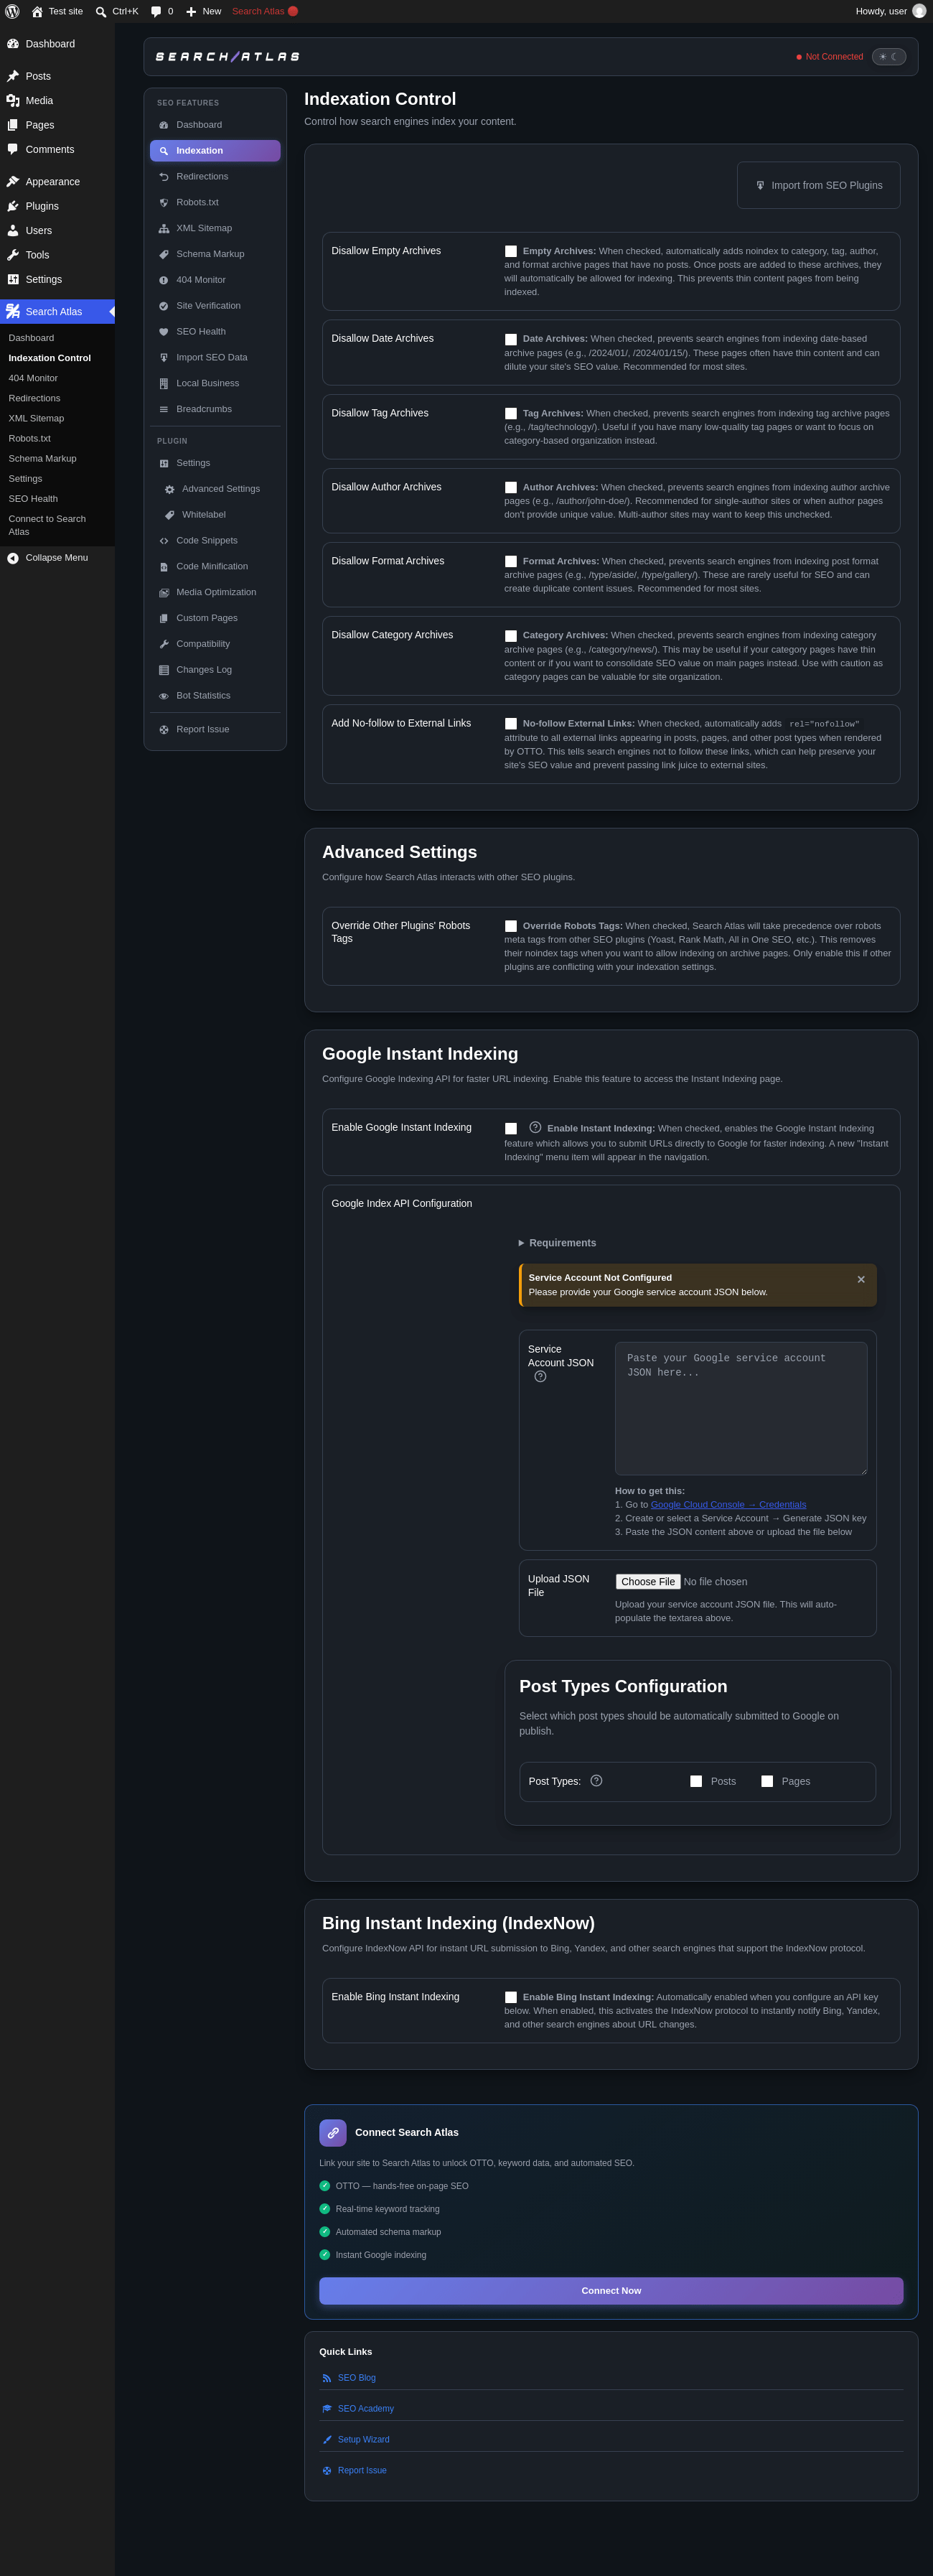The width and height of the screenshot is (933, 2576).
Task: Click the Import SEO Data icon
Action: 164,358
